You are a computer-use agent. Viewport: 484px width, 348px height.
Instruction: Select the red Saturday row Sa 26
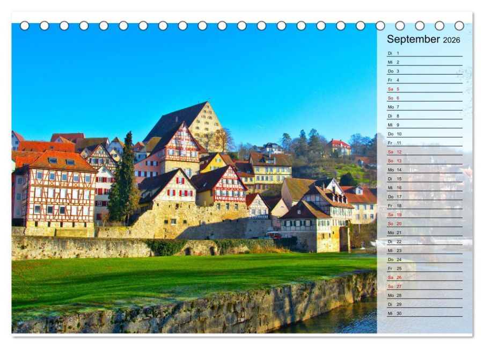pyautogui.click(x=425, y=277)
